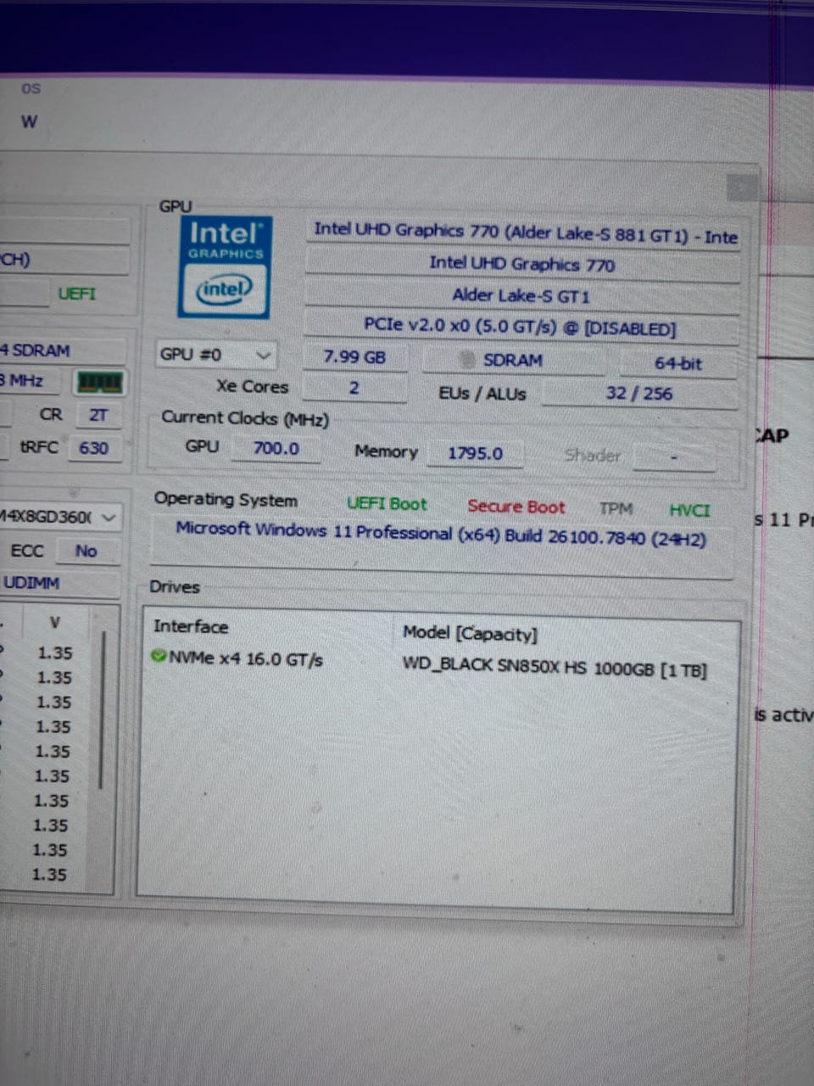Click the memory timings table scrollbar

click(x=103, y=710)
